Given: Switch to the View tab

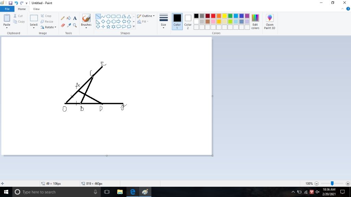Looking at the screenshot, I should pos(36,9).
